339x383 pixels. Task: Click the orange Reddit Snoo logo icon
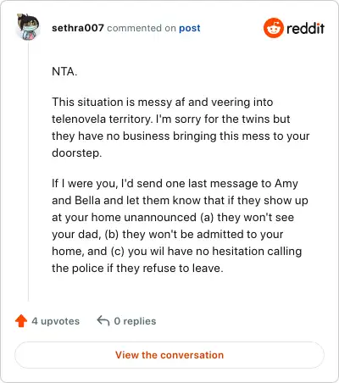coord(273,28)
